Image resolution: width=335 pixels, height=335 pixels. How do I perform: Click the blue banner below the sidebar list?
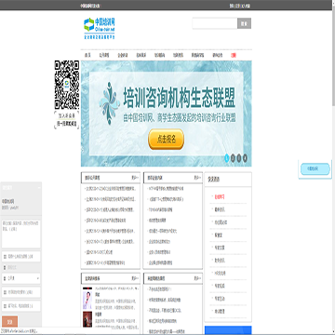pos(228,330)
